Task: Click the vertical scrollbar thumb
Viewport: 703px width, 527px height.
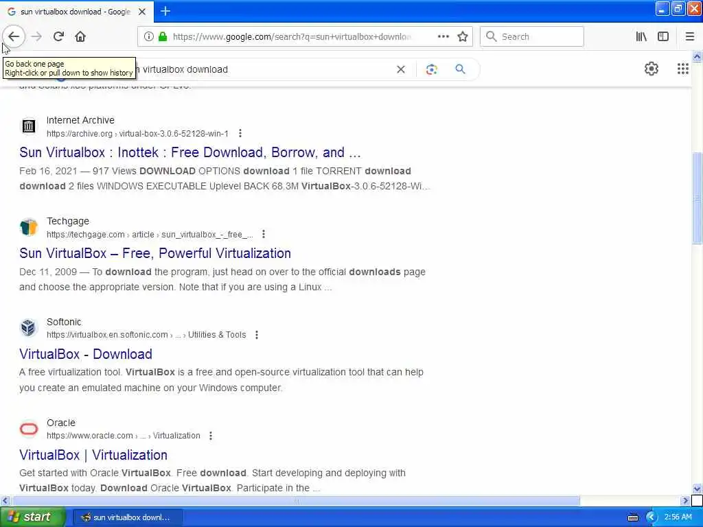Action: (x=697, y=198)
